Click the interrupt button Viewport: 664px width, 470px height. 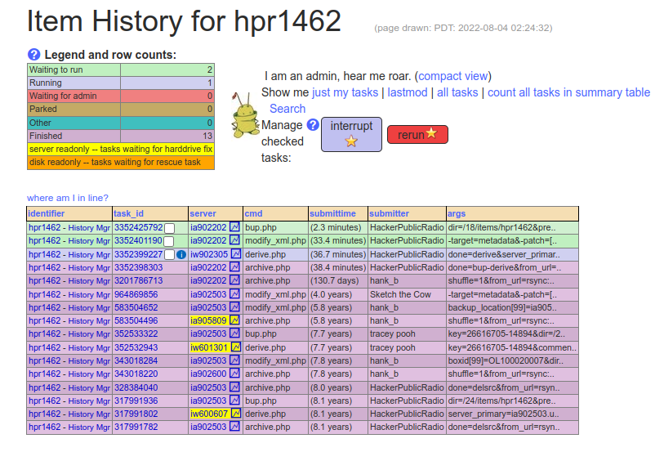tap(351, 134)
